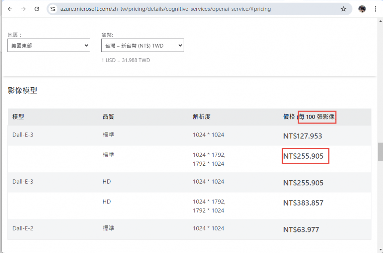Click the scrollbar down arrow
The width and height of the screenshot is (383, 253).
[380, 250]
